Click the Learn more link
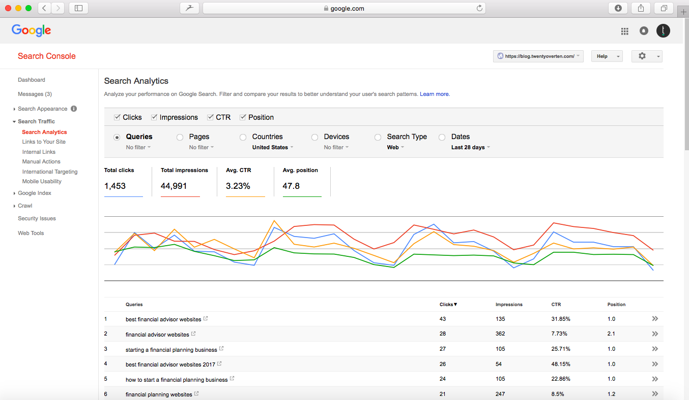This screenshot has height=400, width=689. point(435,94)
